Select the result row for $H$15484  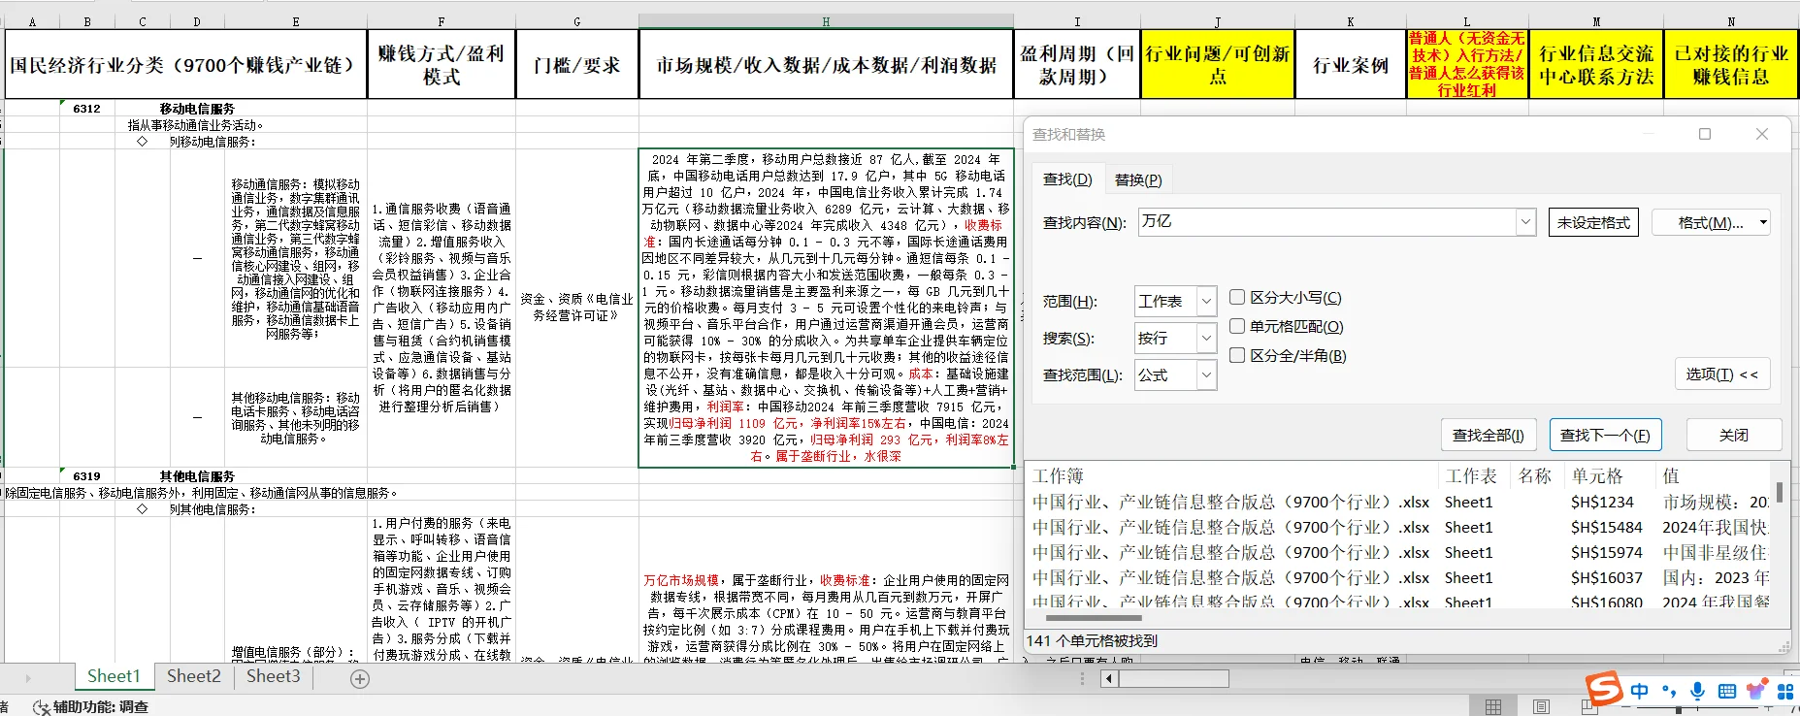1398,527
